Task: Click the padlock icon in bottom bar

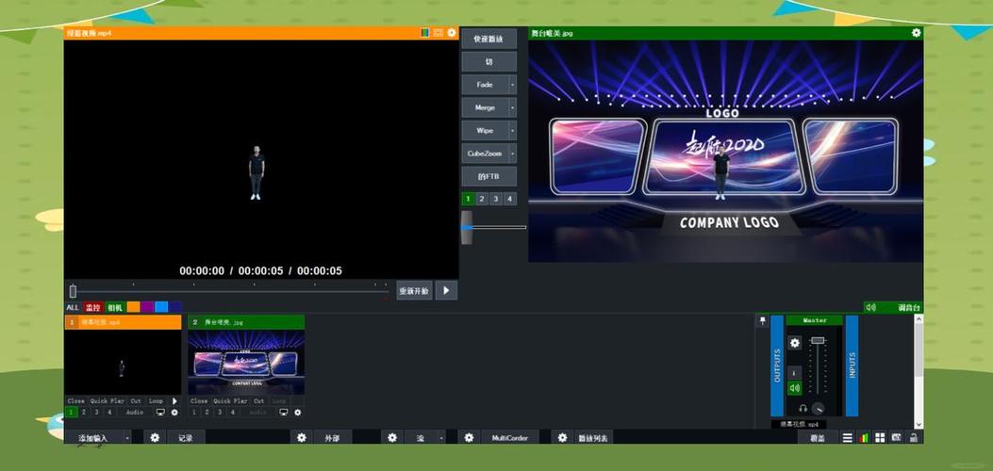Action: pyautogui.click(x=913, y=437)
